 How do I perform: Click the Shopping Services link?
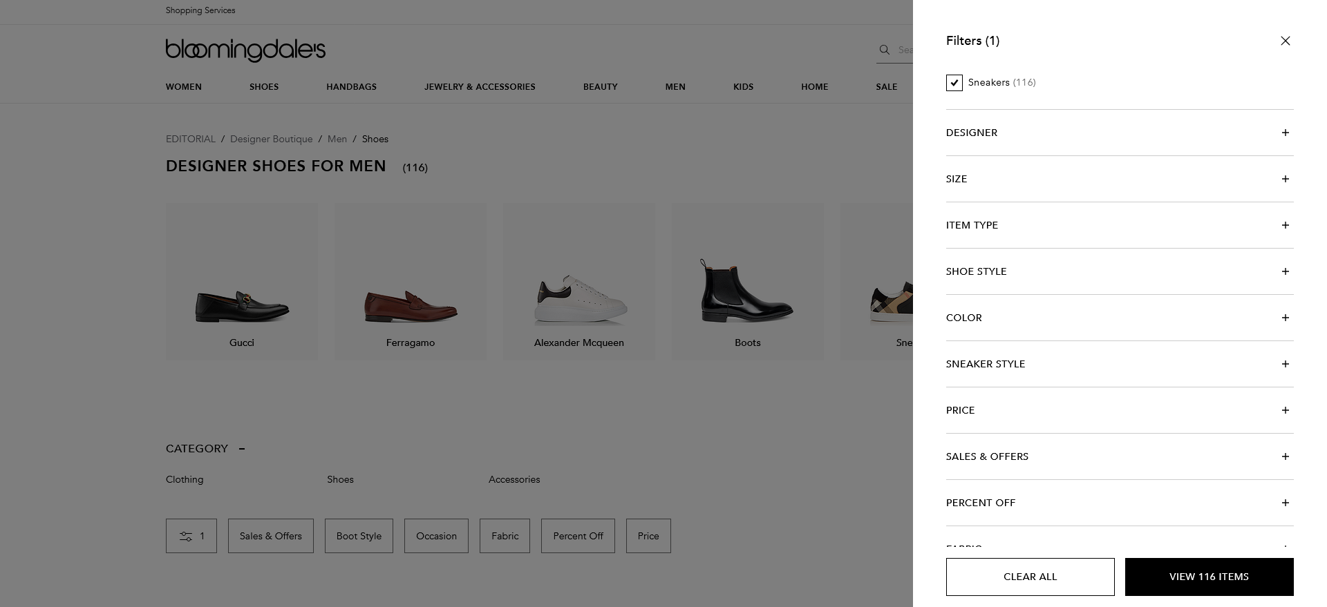tap(200, 10)
